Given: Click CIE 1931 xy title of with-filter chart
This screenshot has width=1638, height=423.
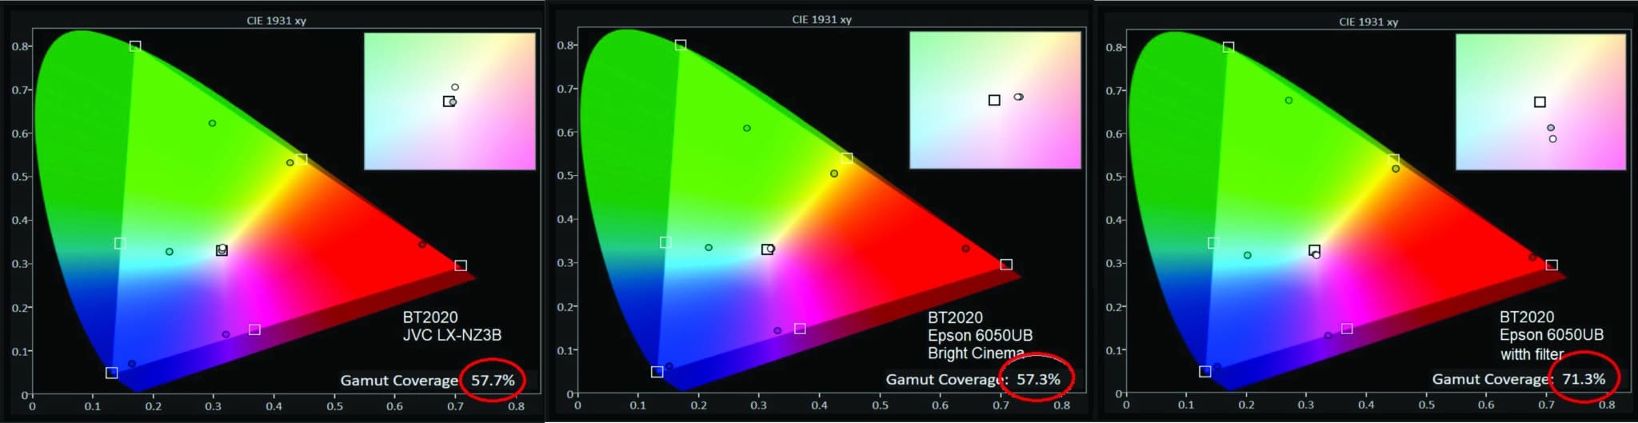Looking at the screenshot, I should [x=1368, y=22].
